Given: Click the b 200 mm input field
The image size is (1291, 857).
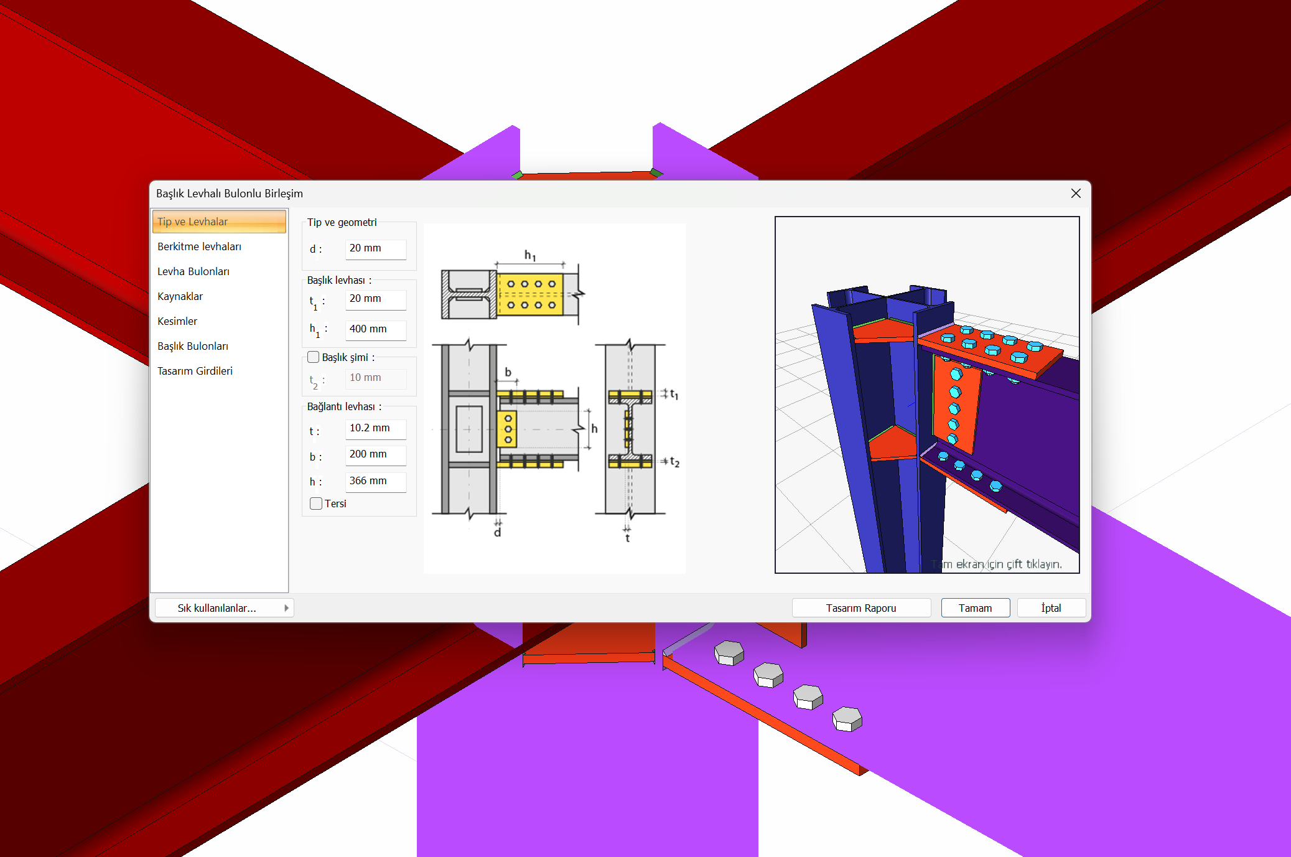Looking at the screenshot, I should tap(375, 454).
